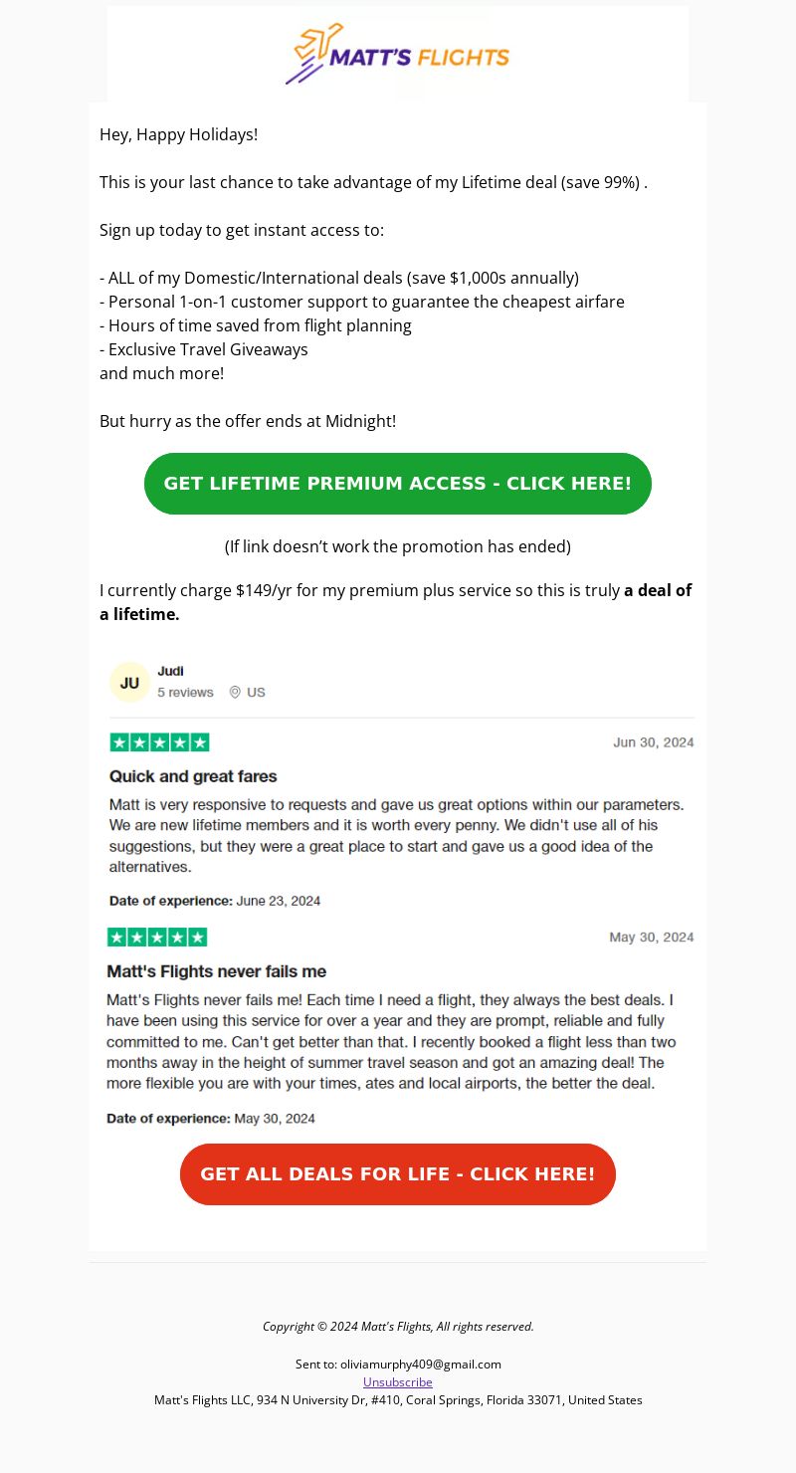Click the GET ALL DEALS FOR LIFE button
796x1473 pixels.
[398, 1174]
